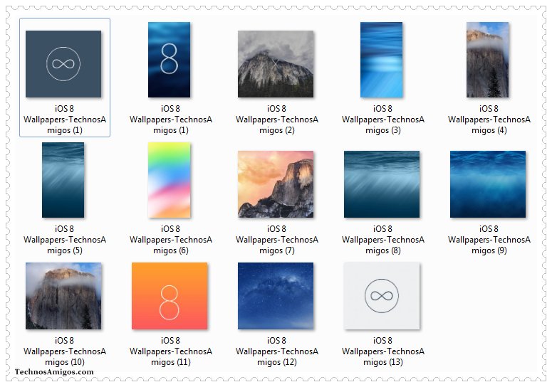The image size is (552, 387).
Task: Select the portrait underwater thumbnail (5)
Action: (x=63, y=180)
